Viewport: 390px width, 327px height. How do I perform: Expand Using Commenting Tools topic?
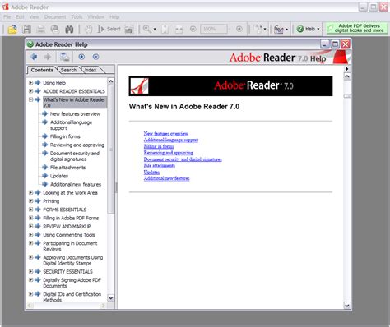point(31,235)
